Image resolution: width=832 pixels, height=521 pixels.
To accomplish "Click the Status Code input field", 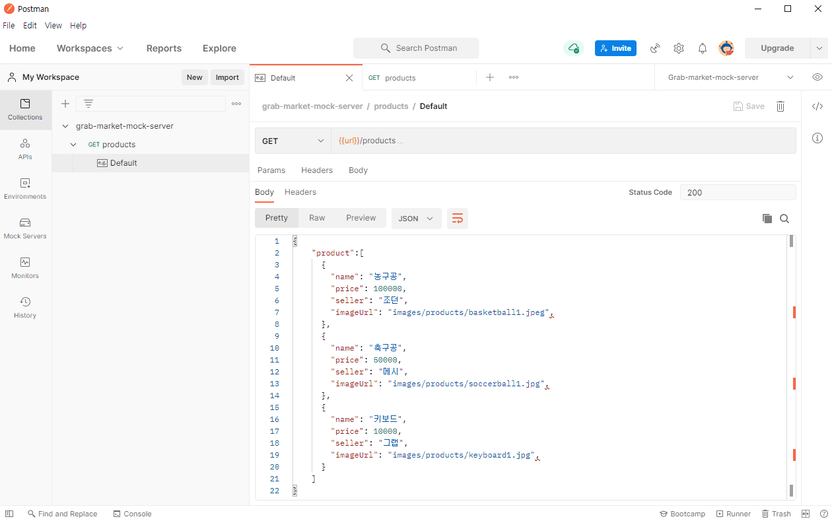I will (738, 192).
